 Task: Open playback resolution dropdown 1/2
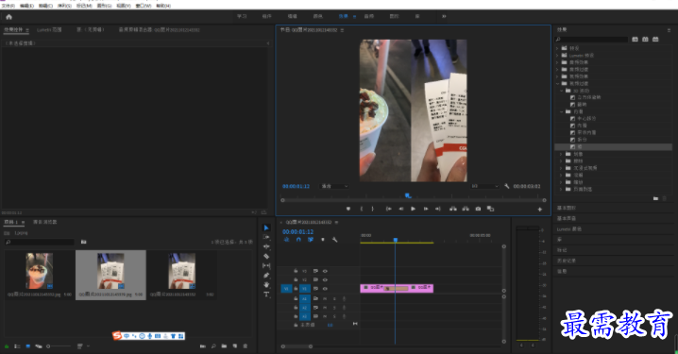[x=484, y=186]
